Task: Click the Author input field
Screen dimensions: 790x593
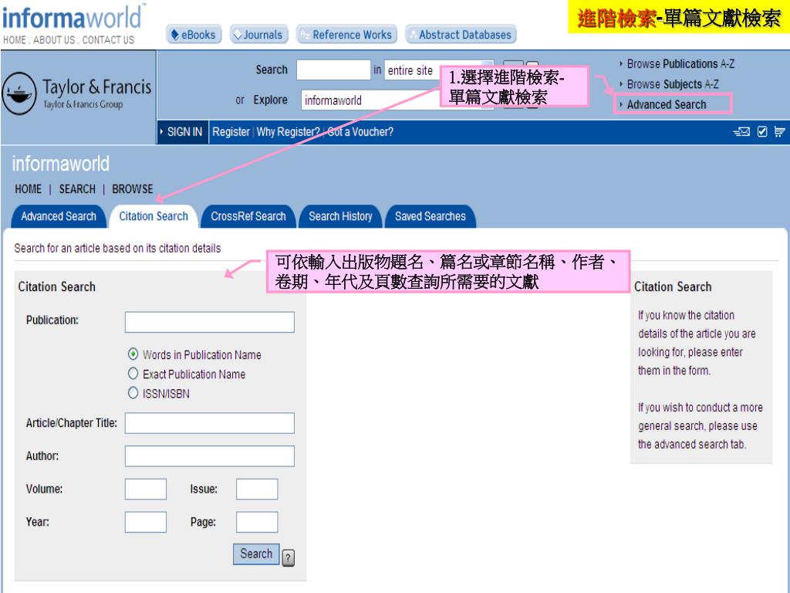Action: [x=210, y=456]
